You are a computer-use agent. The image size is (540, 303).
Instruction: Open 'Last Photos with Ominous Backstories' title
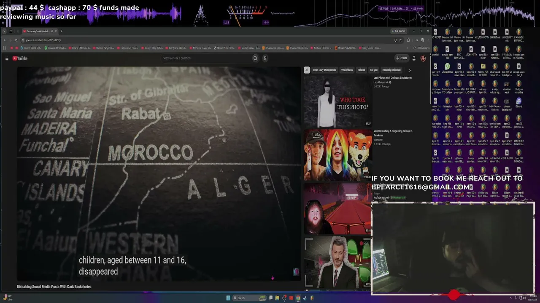click(x=392, y=78)
